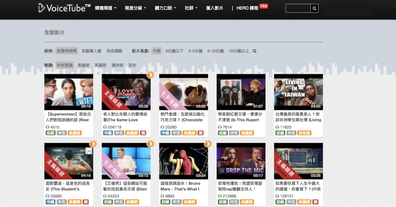The height and width of the screenshot is (207, 396).
Task: Click orange arrow badge on Spider-Man video
Action: click(x=208, y=144)
